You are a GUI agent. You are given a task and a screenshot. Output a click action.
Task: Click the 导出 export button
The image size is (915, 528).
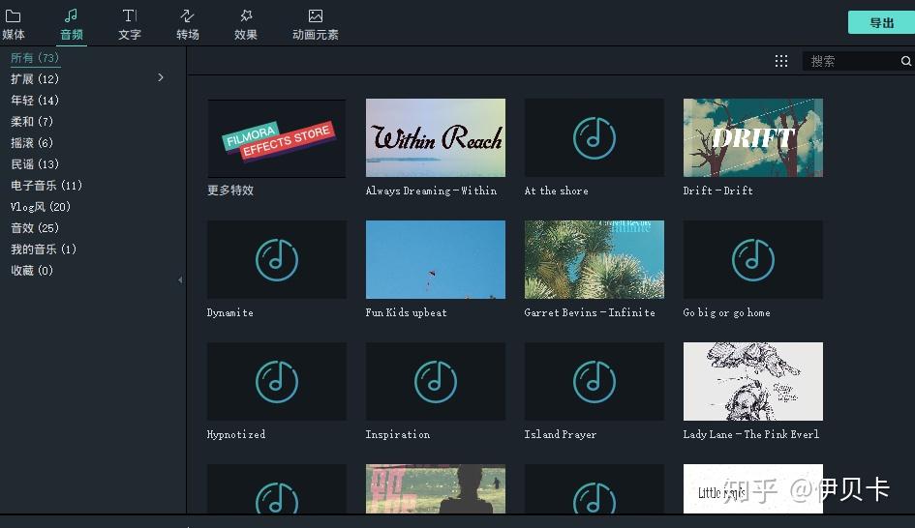click(881, 23)
